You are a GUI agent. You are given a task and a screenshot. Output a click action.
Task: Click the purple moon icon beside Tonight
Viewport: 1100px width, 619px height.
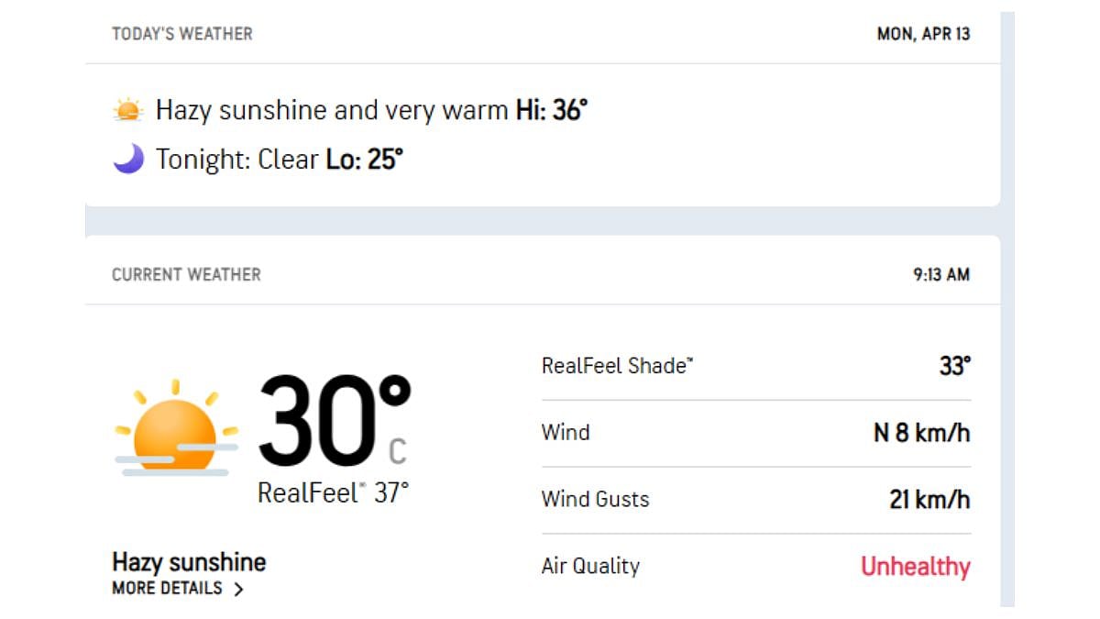coord(128,160)
